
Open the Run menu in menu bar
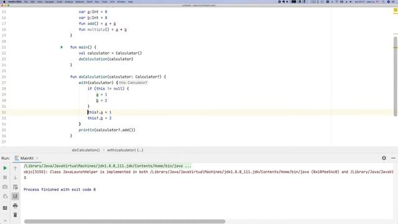[97, 2]
